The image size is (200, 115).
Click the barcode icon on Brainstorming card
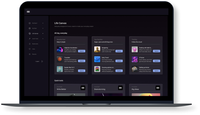click(x=120, y=88)
